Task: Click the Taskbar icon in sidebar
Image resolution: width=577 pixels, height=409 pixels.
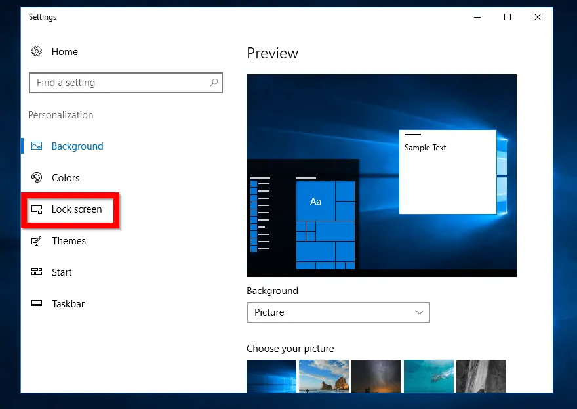Action: click(37, 304)
